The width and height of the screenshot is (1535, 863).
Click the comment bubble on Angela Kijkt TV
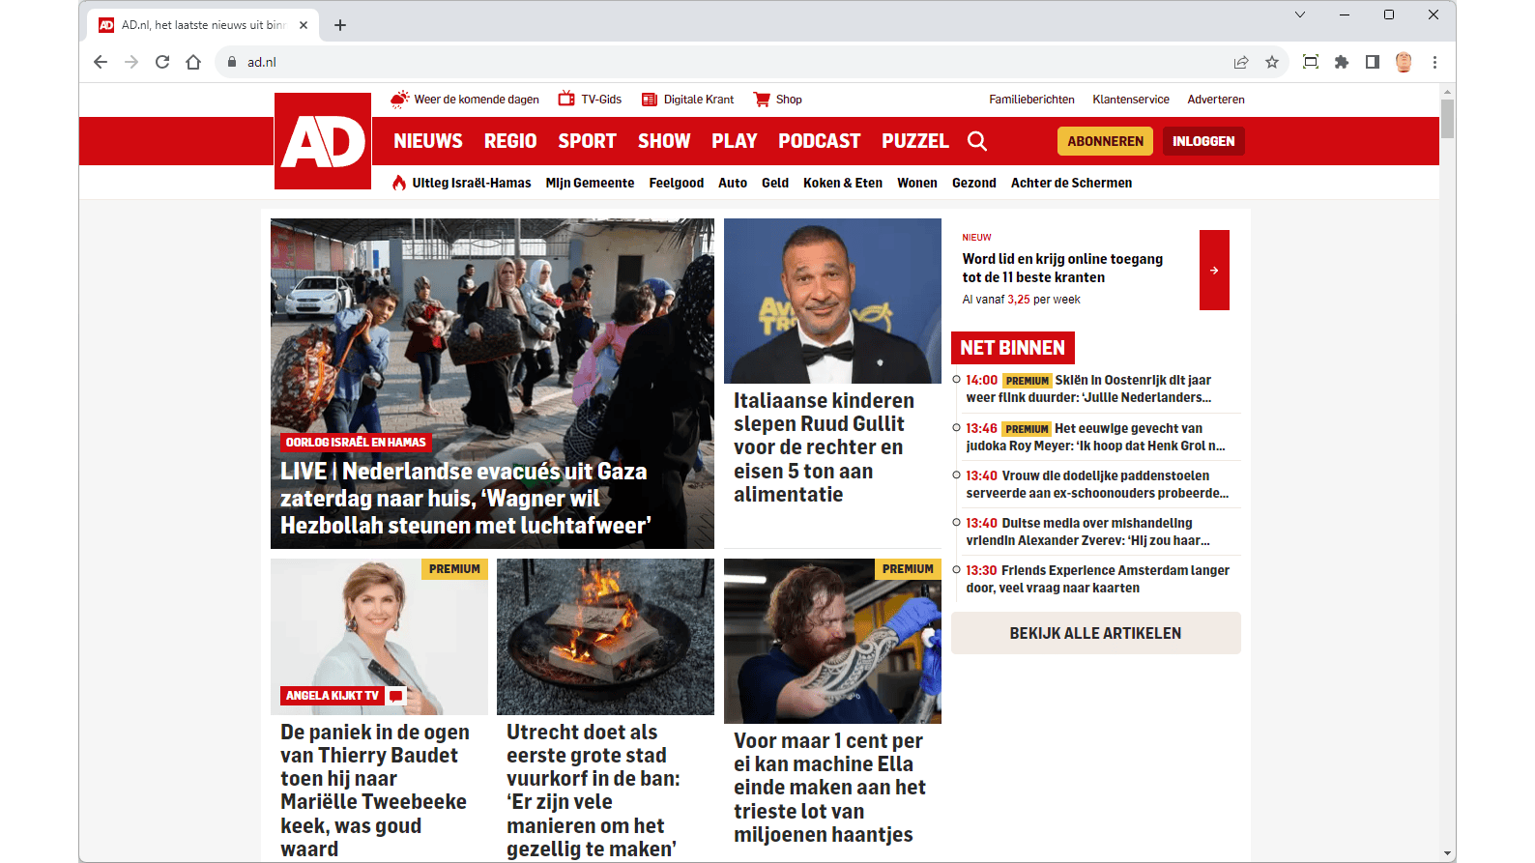click(395, 696)
